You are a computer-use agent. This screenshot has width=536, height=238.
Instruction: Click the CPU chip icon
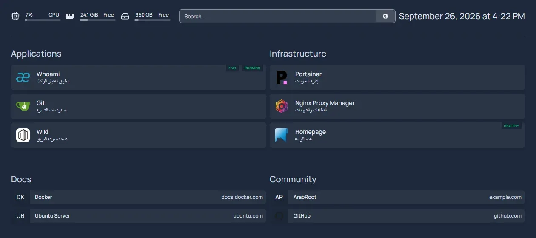point(15,16)
